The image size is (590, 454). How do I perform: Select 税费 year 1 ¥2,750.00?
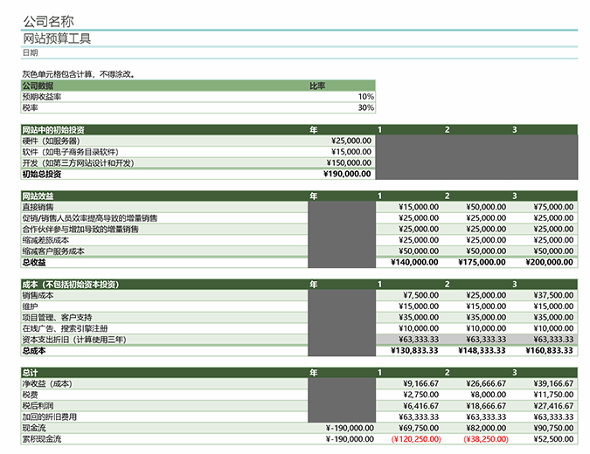point(420,395)
